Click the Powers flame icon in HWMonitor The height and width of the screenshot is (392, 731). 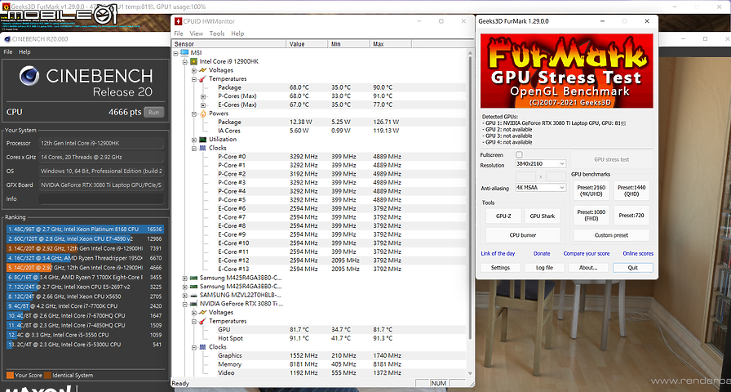tap(203, 114)
